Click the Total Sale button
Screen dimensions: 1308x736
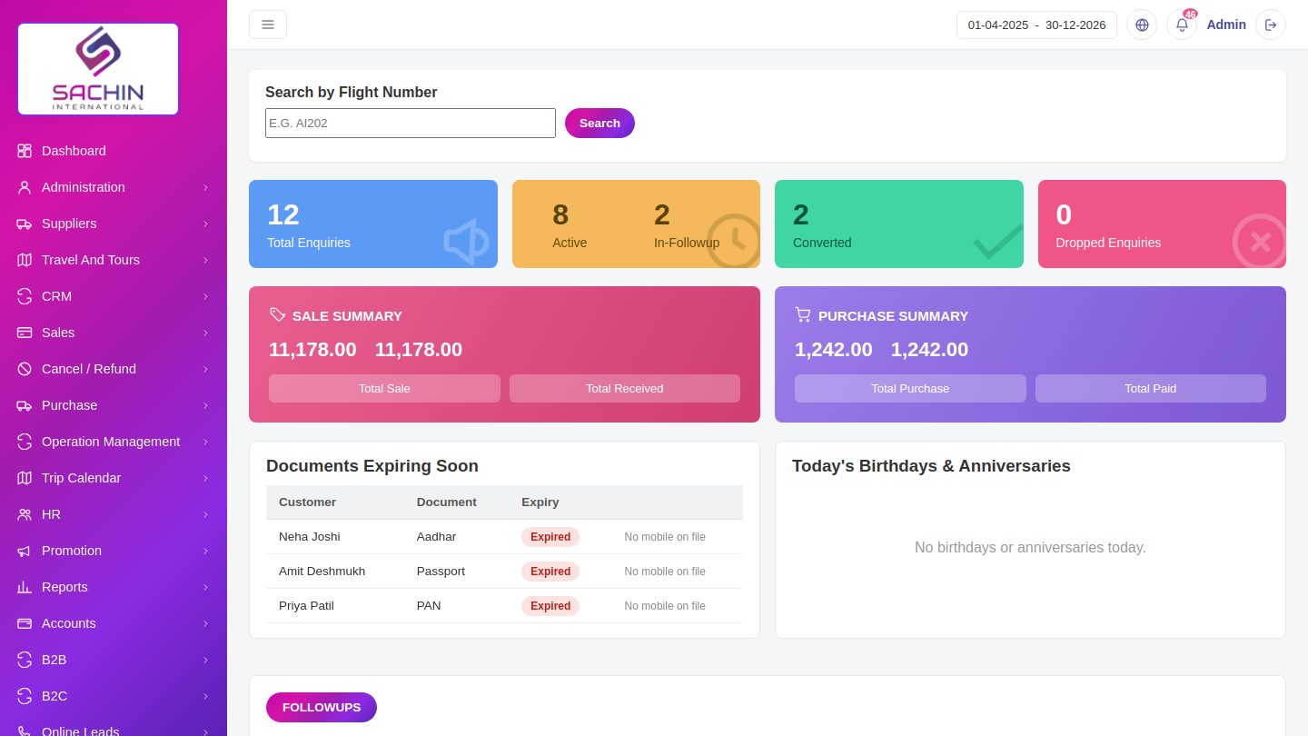pyautogui.click(x=384, y=388)
